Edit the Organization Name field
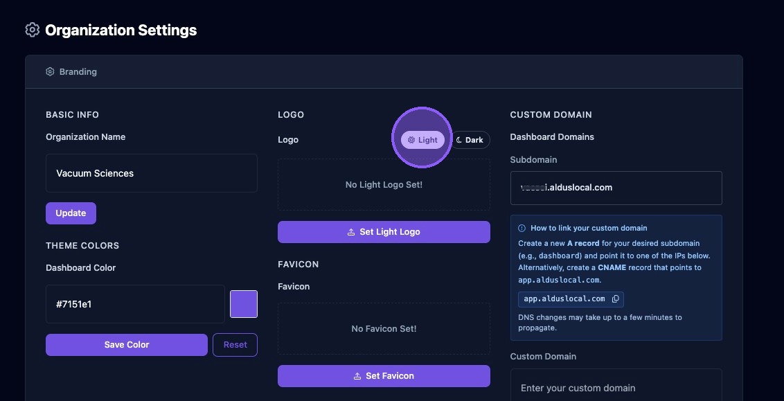Screen dimensions: 784x401 click(x=152, y=173)
